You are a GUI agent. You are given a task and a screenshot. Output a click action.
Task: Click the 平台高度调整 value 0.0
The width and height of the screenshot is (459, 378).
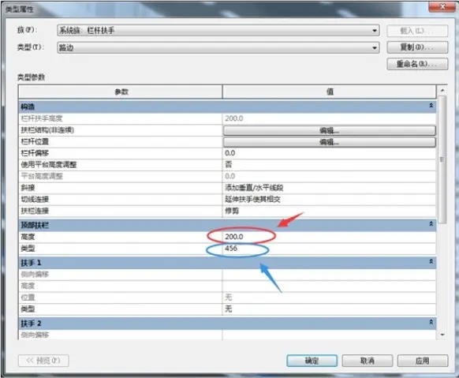pyautogui.click(x=329, y=176)
